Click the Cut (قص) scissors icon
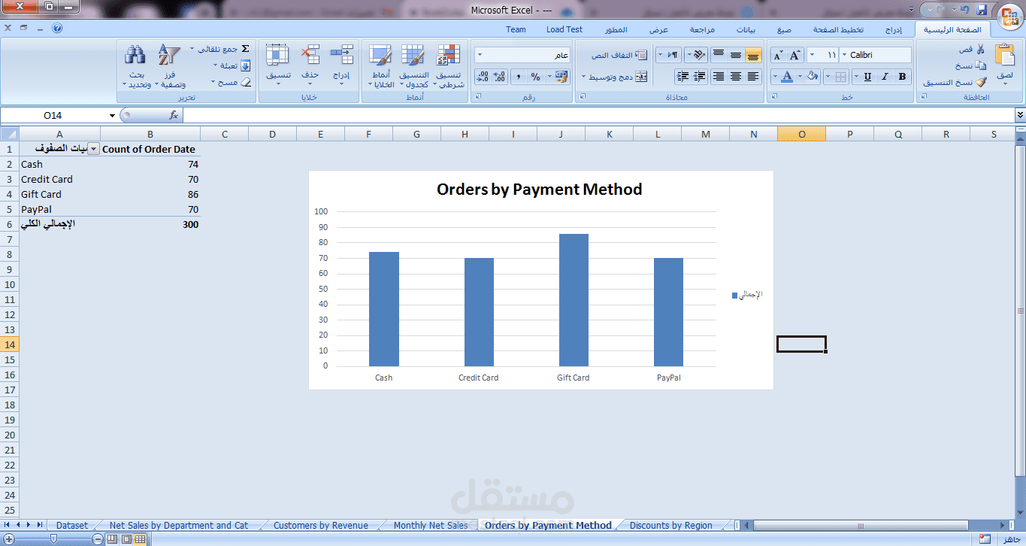This screenshot has height=546, width=1026. [x=980, y=49]
